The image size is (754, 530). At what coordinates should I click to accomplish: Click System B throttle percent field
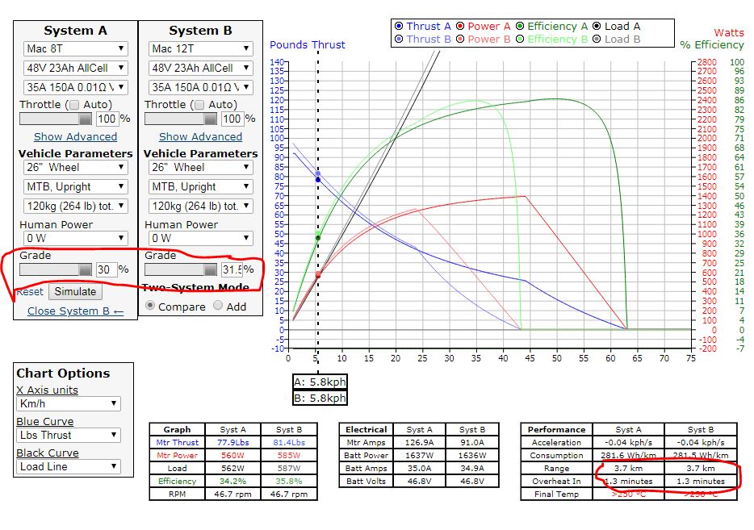pyautogui.click(x=232, y=119)
